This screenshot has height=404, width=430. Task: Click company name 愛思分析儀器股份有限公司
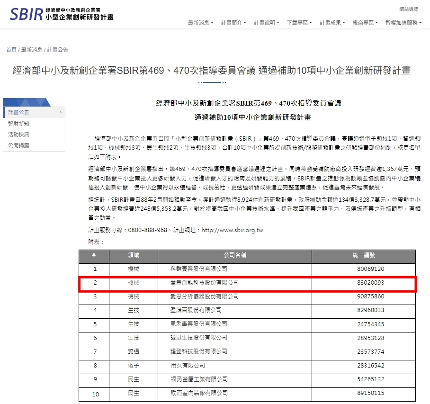click(205, 296)
